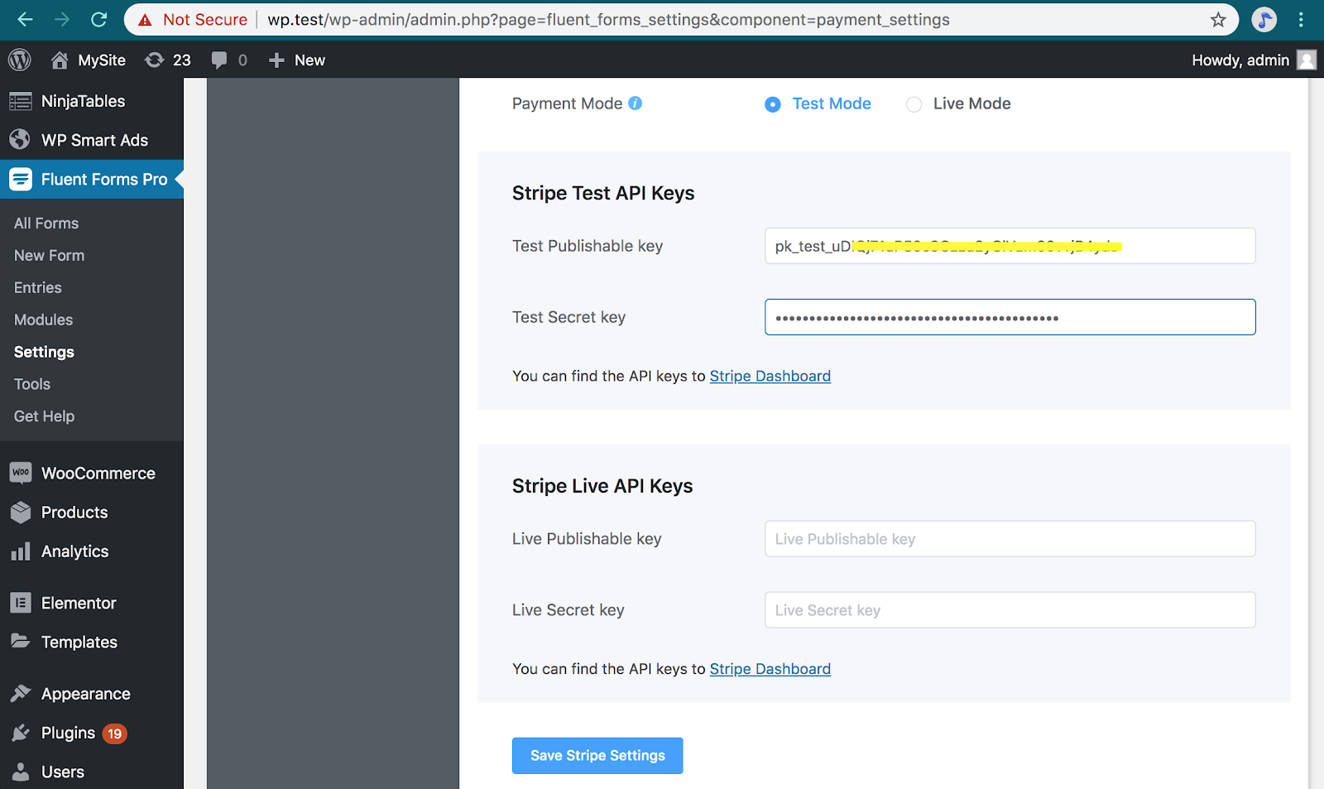Click the New label in admin bar
The height and width of the screenshot is (789, 1324).
309,60
